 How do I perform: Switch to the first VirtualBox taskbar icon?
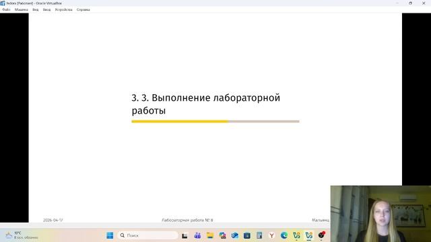tap(296, 235)
